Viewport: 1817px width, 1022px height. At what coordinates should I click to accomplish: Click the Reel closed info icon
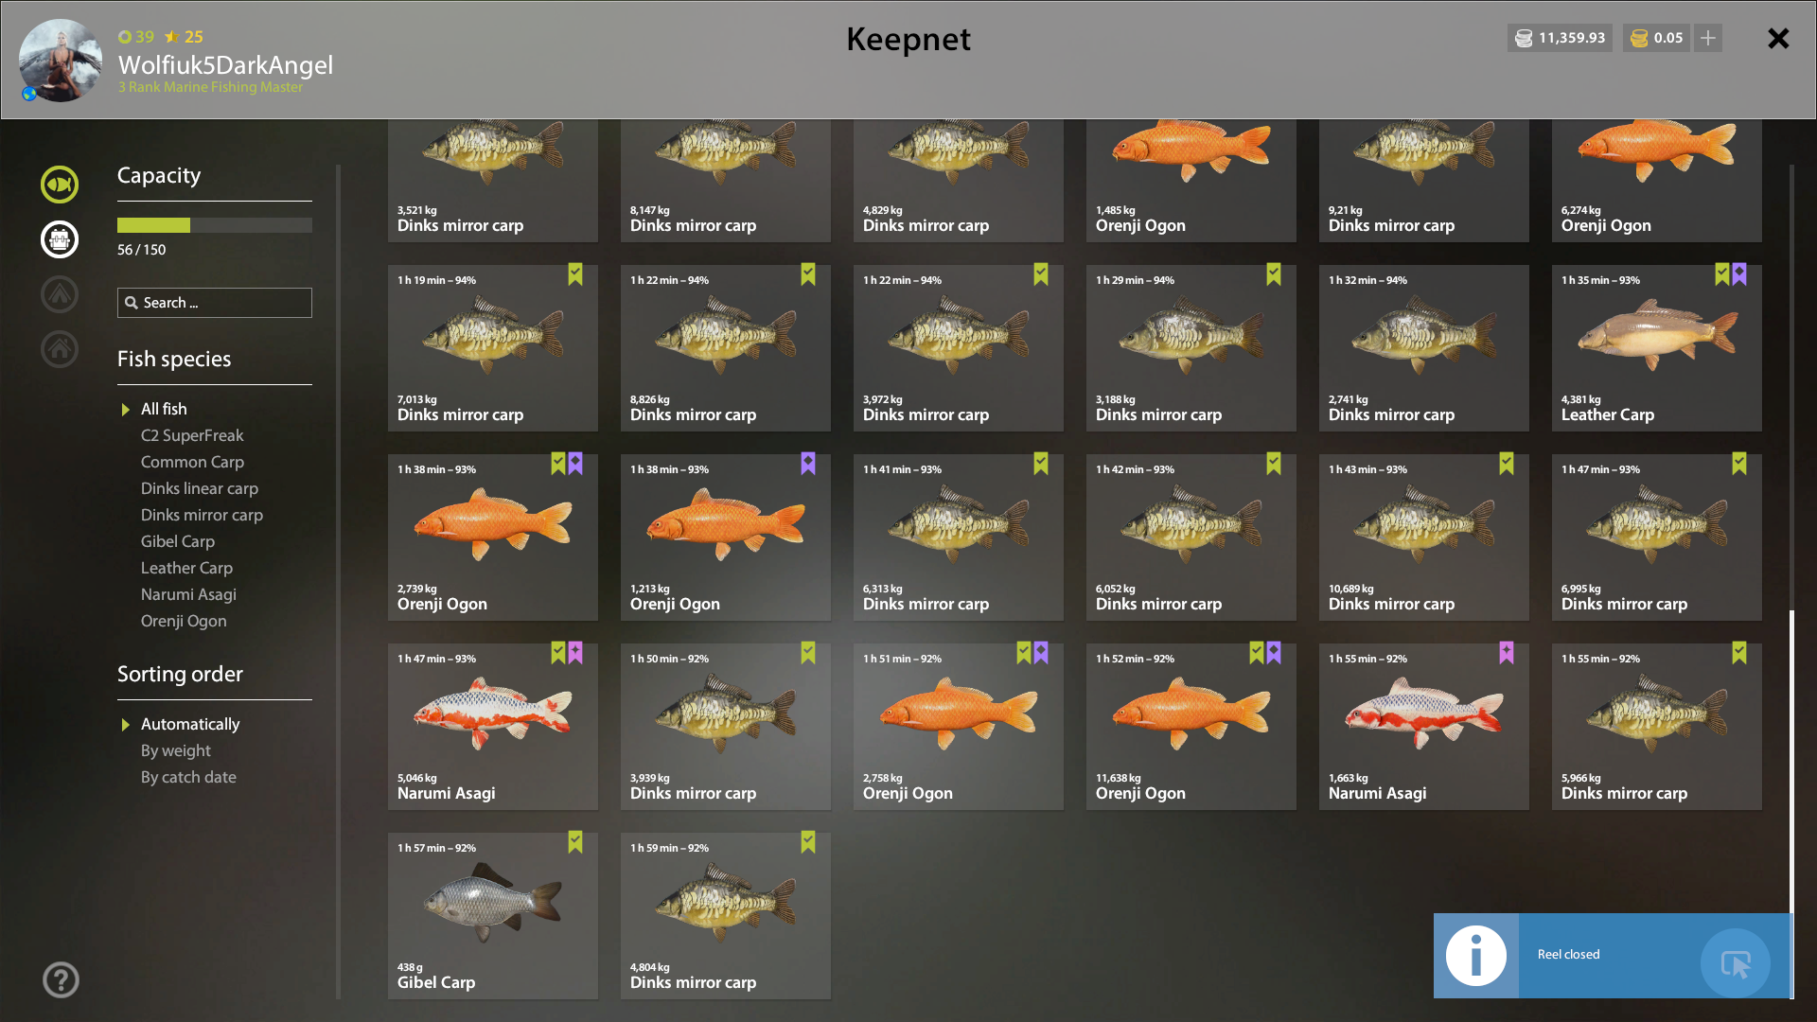[x=1475, y=956]
